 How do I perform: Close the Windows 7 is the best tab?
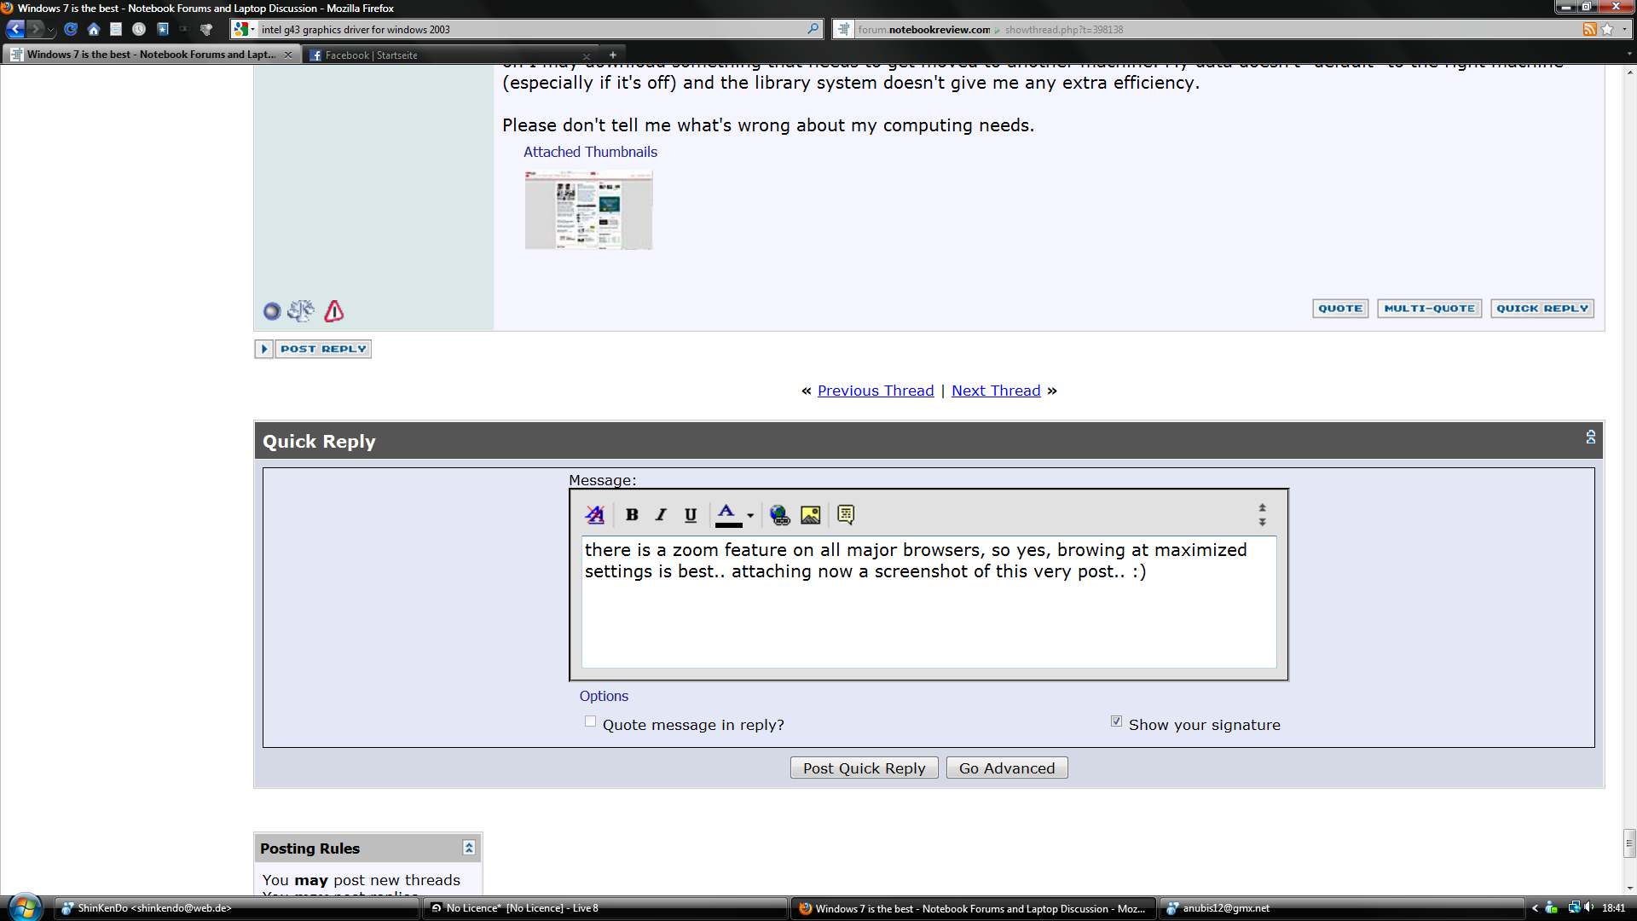pyautogui.click(x=287, y=55)
